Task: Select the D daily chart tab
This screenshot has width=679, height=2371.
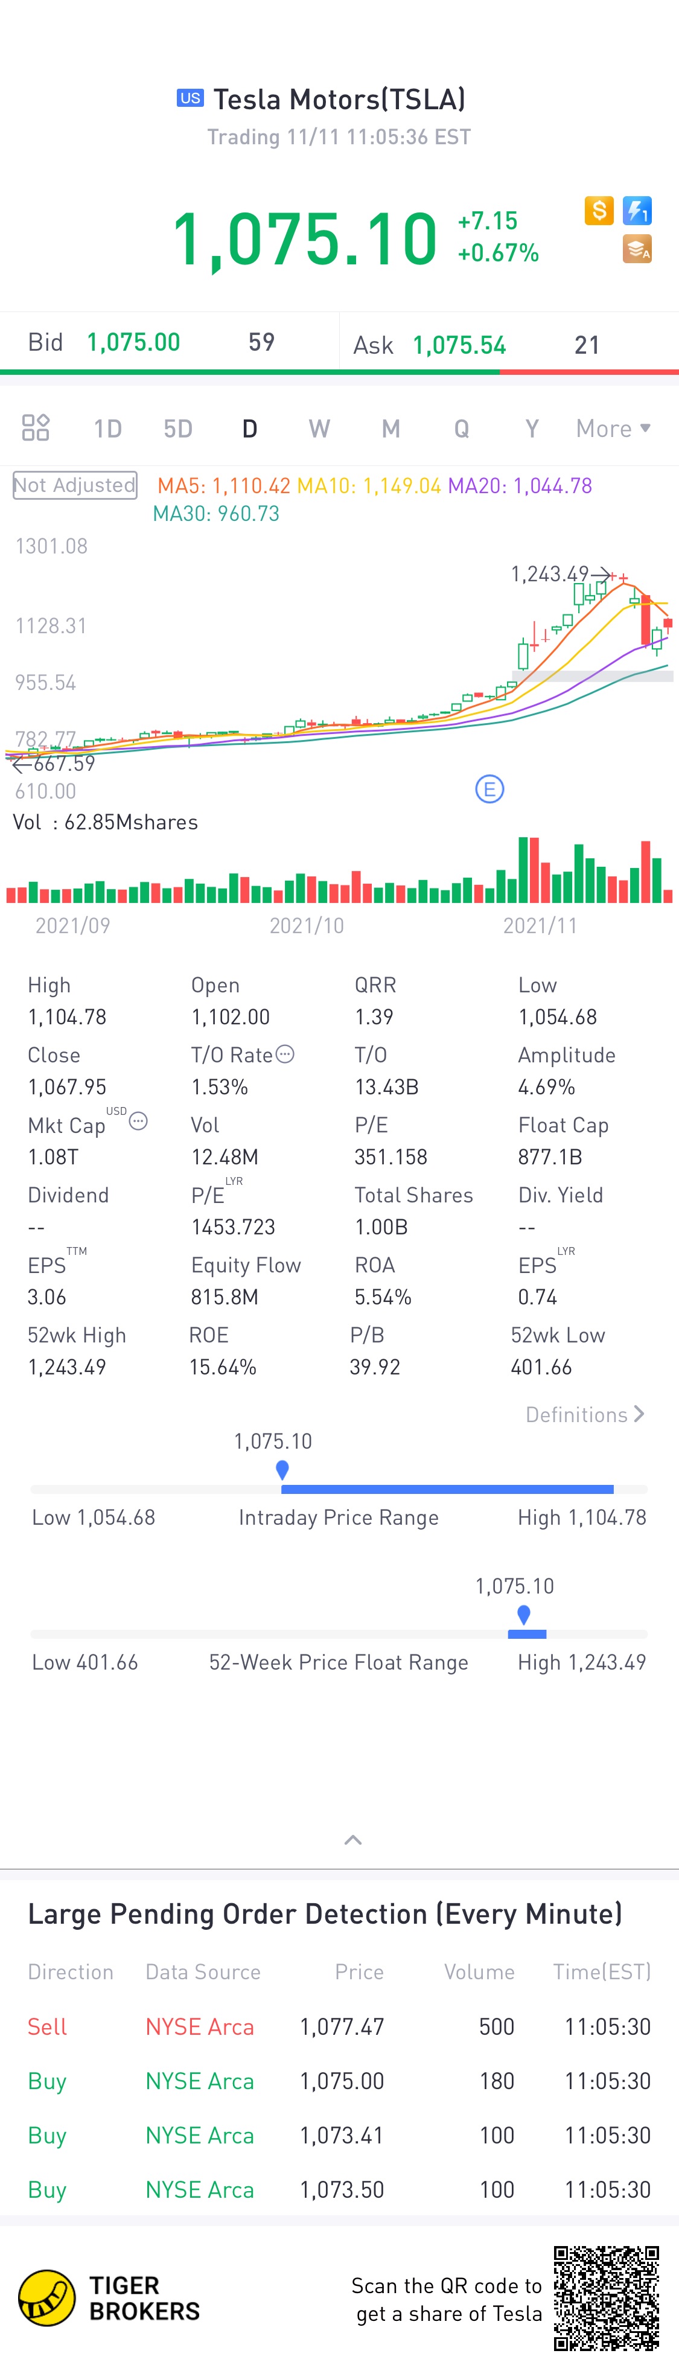Action: 249,429
